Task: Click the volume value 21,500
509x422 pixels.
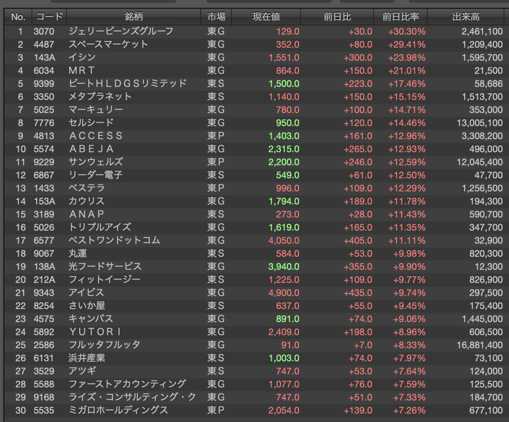Action: point(489,70)
